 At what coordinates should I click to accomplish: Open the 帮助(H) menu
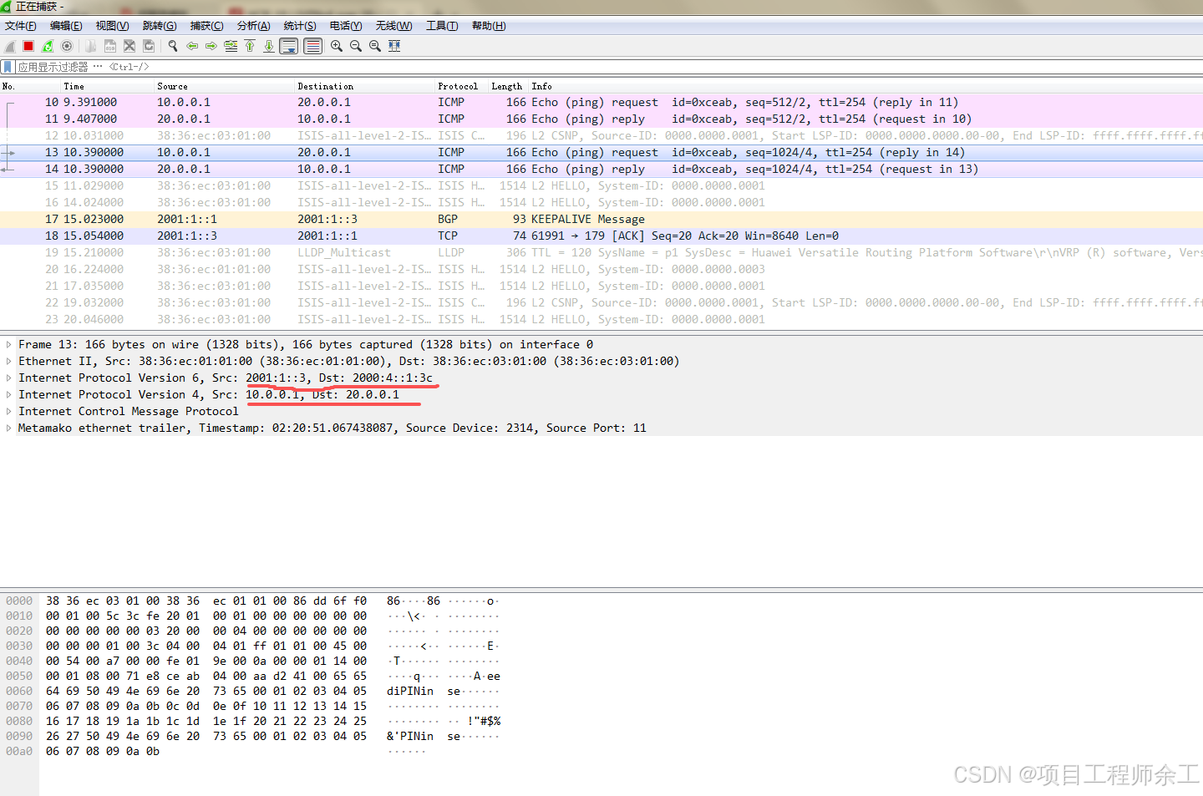[x=489, y=26]
